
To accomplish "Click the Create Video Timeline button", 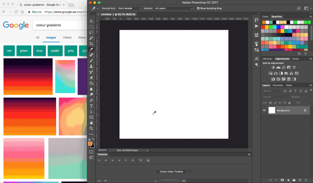I will (172, 171).
